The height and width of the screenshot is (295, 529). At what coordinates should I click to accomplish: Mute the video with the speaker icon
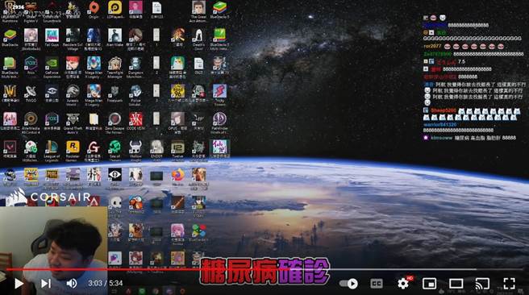[x=72, y=284]
